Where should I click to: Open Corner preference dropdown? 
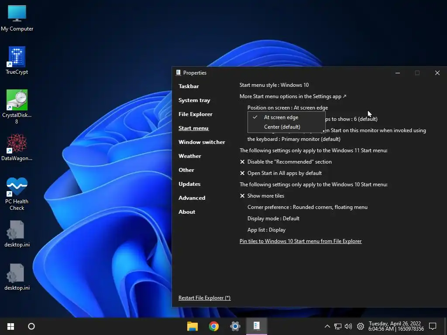point(307,207)
